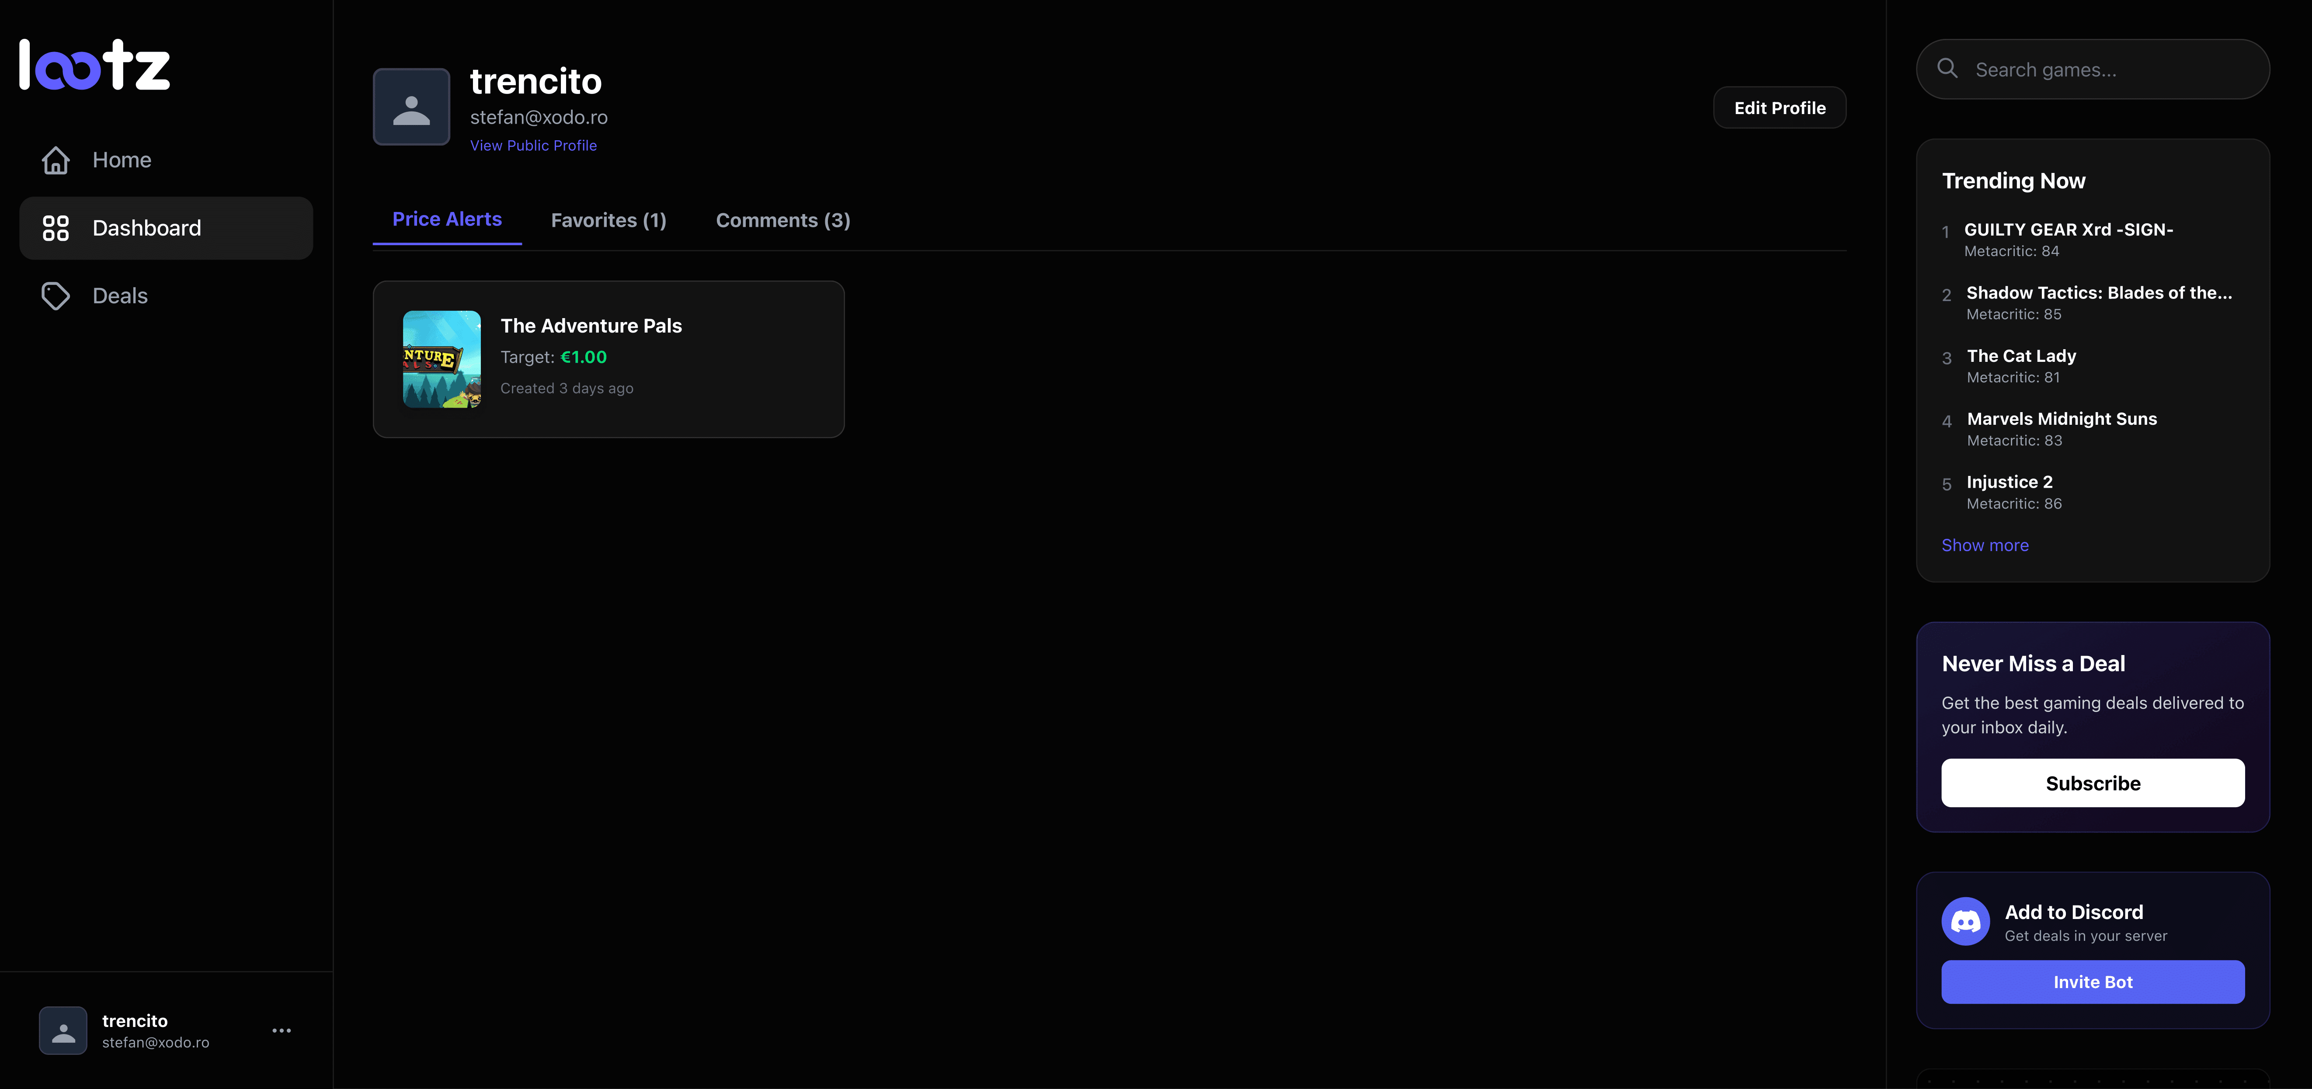Viewport: 2312px width, 1089px height.
Task: Click the Deals tag icon
Action: click(56, 296)
